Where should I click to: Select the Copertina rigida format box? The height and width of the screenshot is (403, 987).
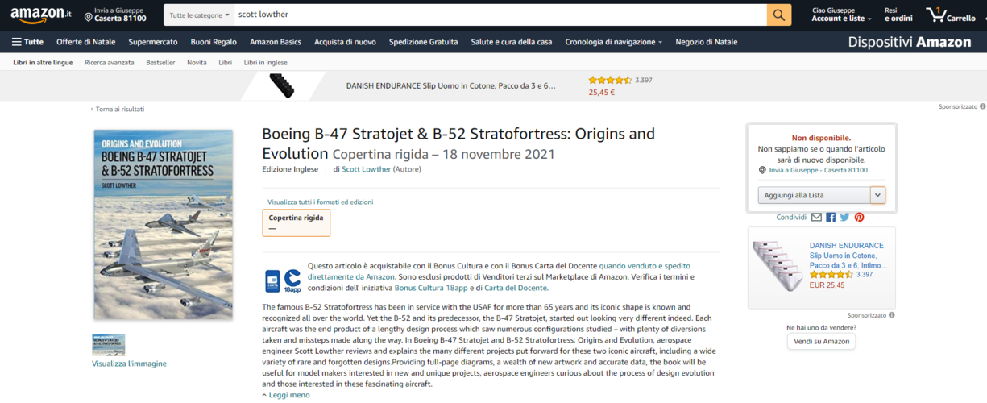(x=296, y=222)
